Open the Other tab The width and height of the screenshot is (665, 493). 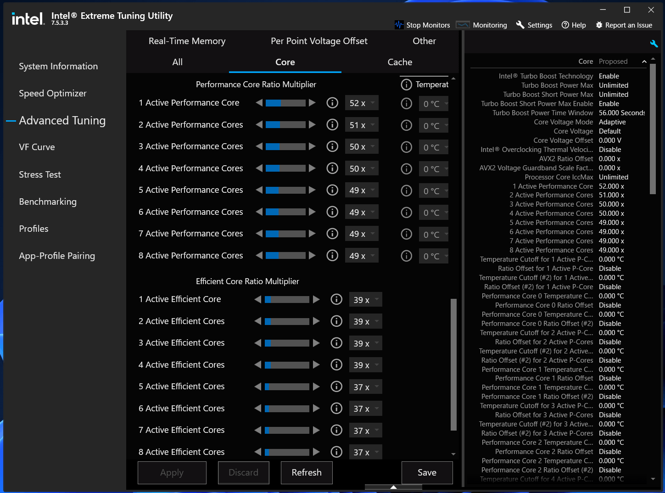424,41
